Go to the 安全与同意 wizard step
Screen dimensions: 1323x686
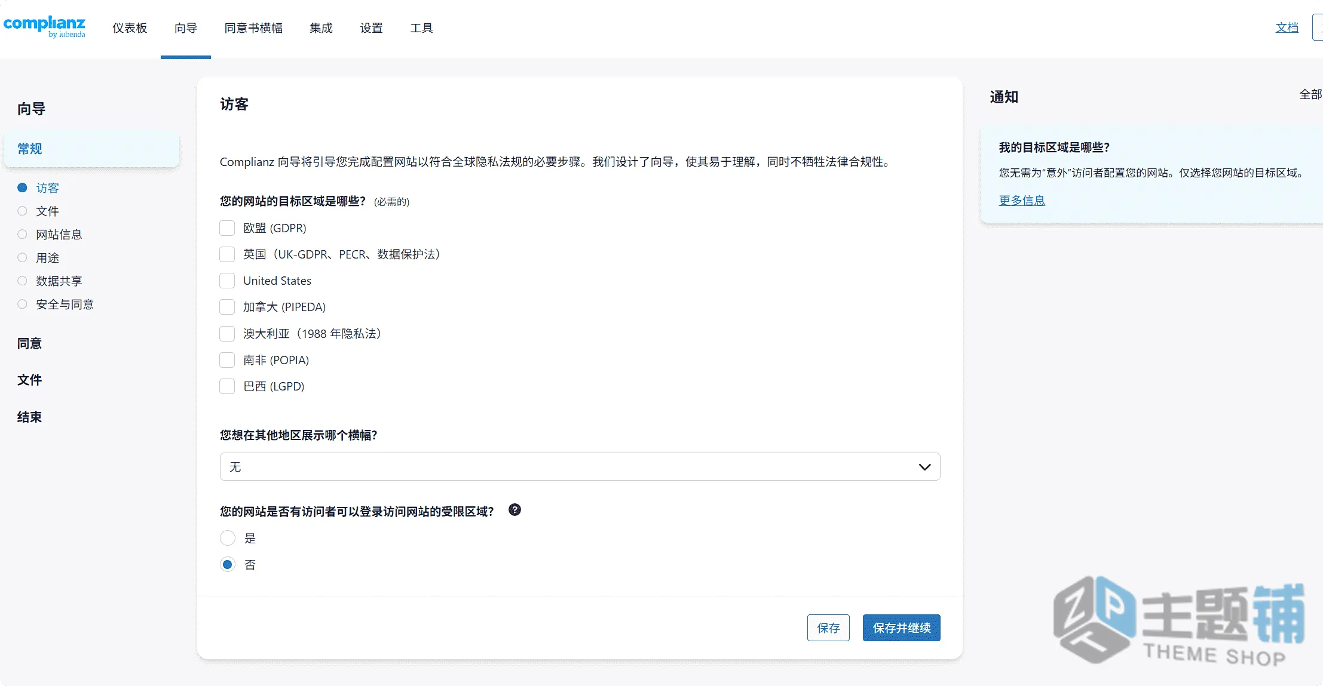click(65, 304)
